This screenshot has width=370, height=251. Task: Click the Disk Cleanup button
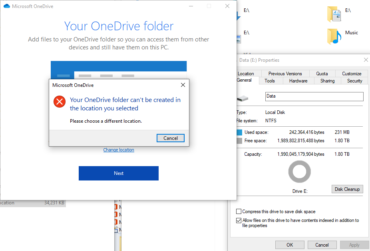coord(347,189)
